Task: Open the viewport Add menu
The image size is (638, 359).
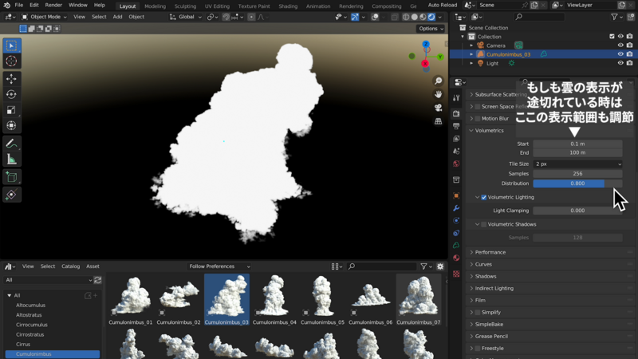Action: tap(117, 17)
